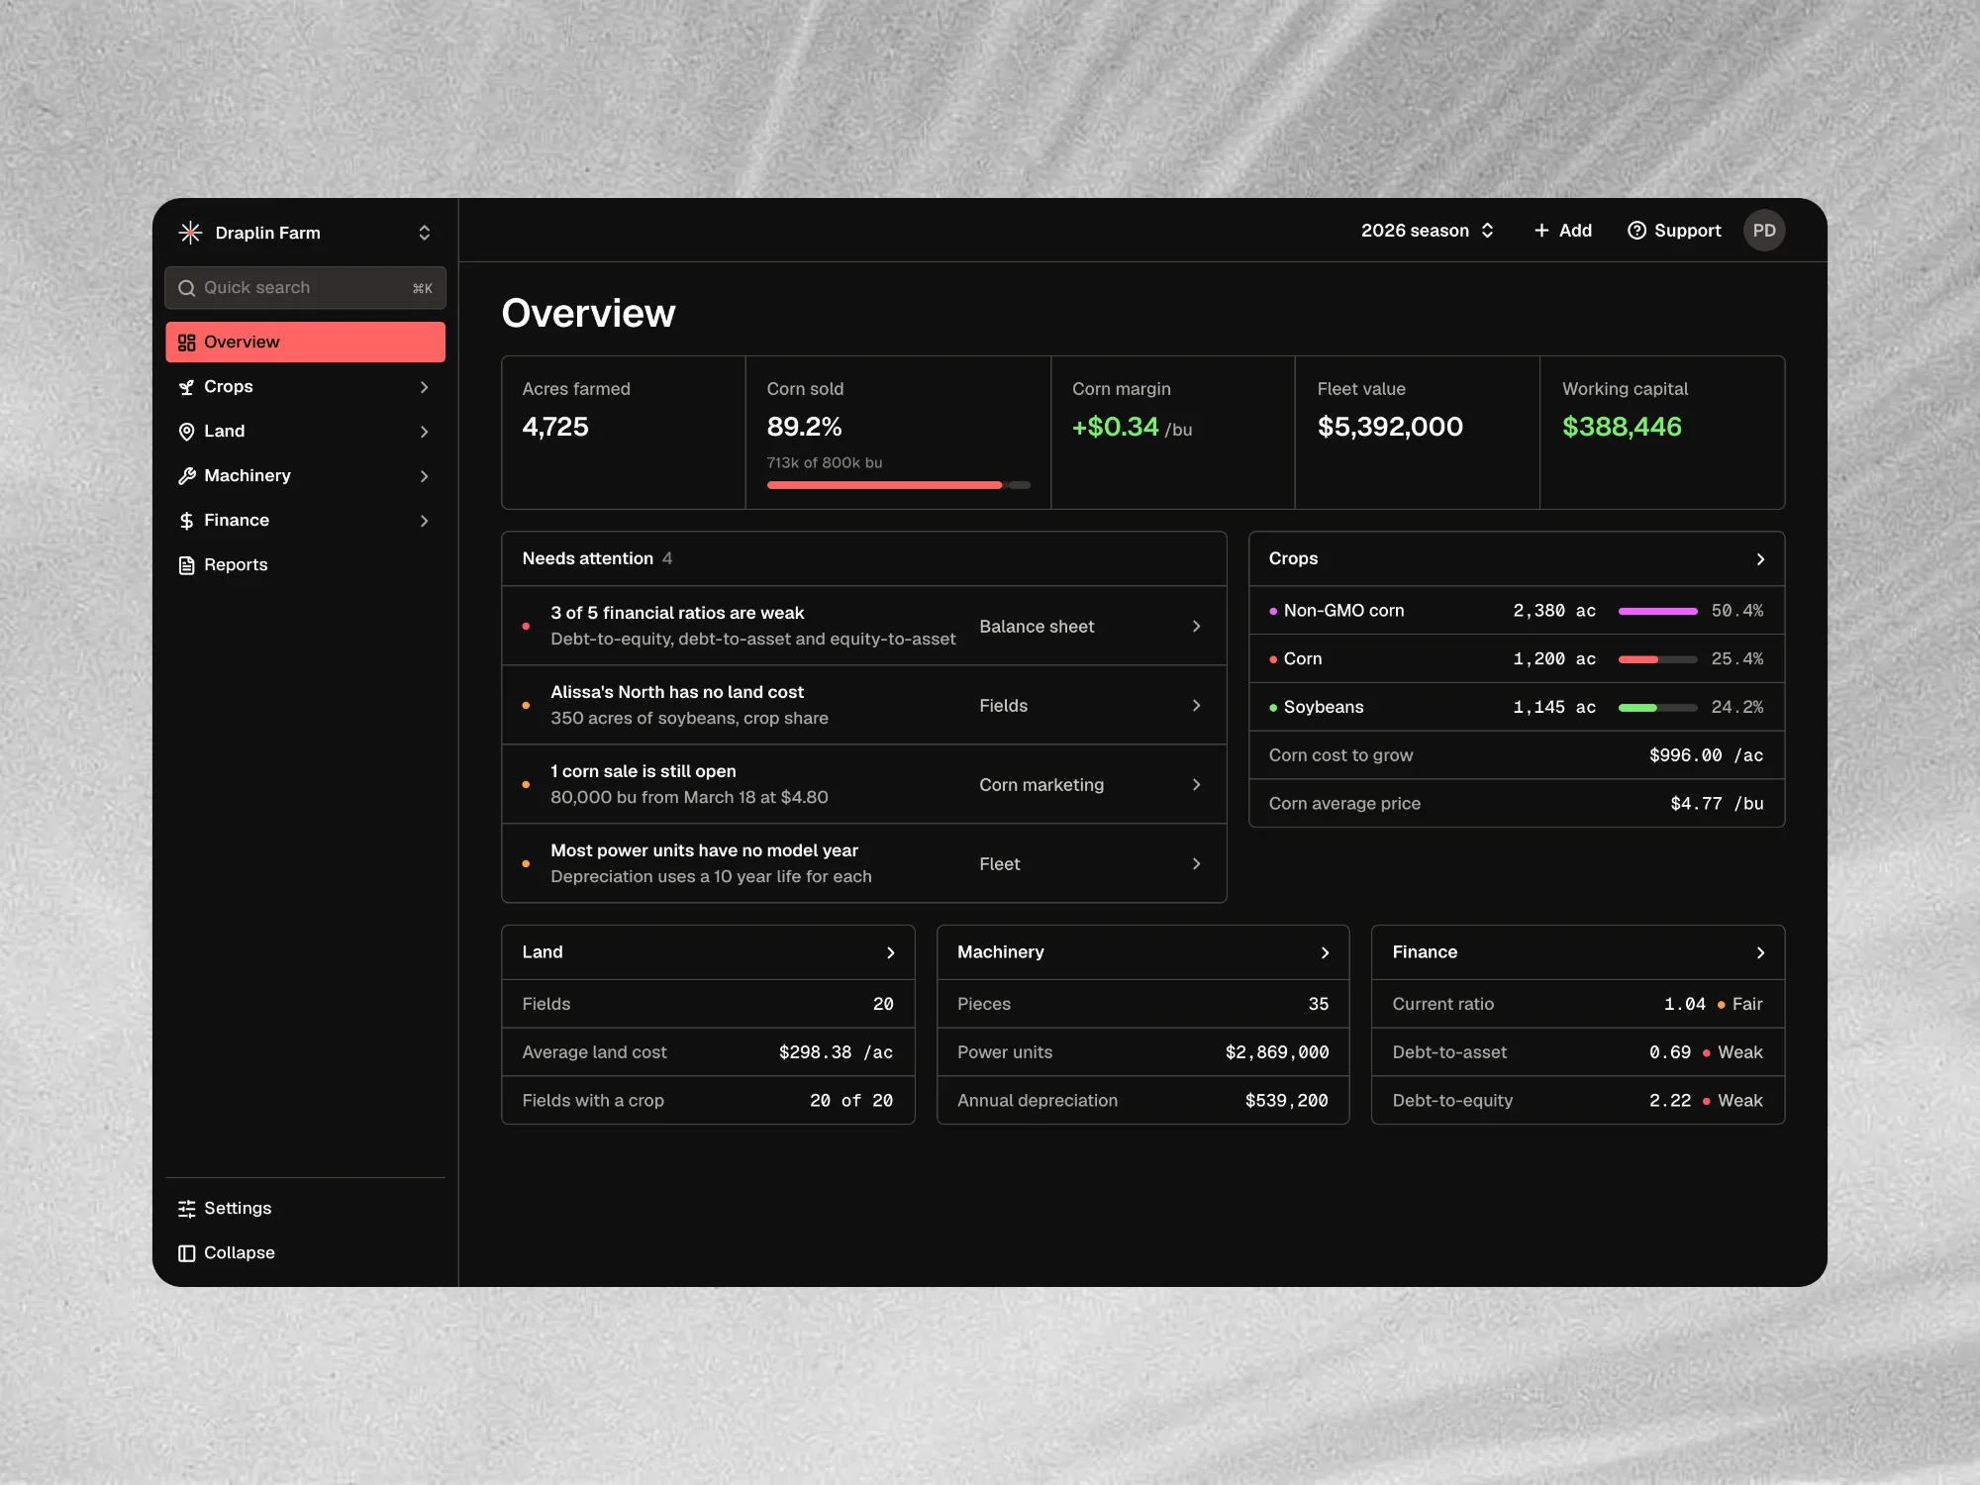
Task: Open the PD user avatar
Action: coord(1764,231)
